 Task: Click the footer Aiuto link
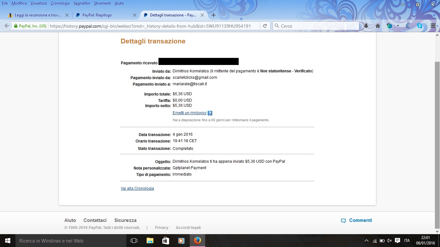pyautogui.click(x=70, y=220)
